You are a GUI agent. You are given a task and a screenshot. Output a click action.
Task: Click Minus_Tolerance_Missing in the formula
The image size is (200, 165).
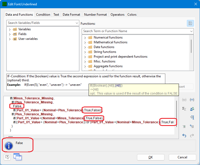33,98
